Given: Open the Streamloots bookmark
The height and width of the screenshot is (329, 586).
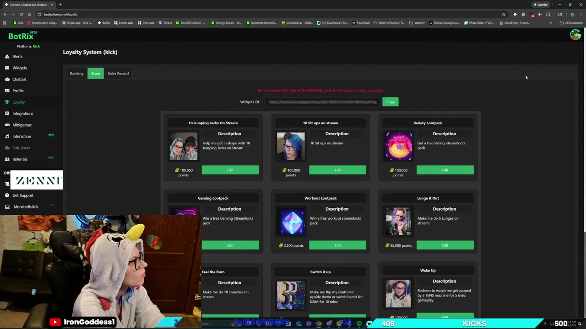Looking at the screenshot, I should point(43,22).
